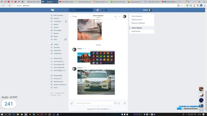The height and width of the screenshot is (116, 207).
Task: Open the Никита Фрумов dialog tab
Action: tap(142, 28)
